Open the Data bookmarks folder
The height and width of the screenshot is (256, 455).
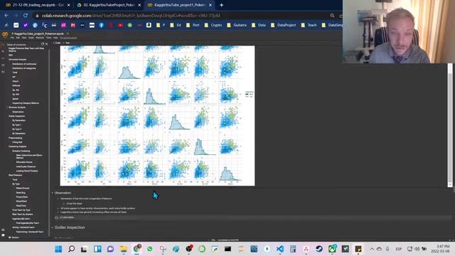[259, 26]
